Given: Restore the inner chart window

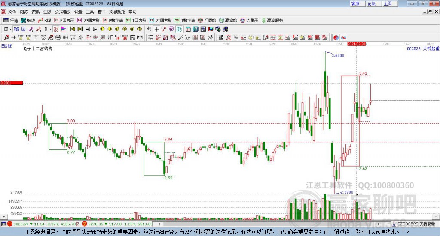Looking at the screenshot, I should [430, 12].
